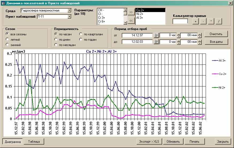Screen dimensions: 234x148
Task: Select 'Cl -' in available parameters list
Action: point(110,14)
